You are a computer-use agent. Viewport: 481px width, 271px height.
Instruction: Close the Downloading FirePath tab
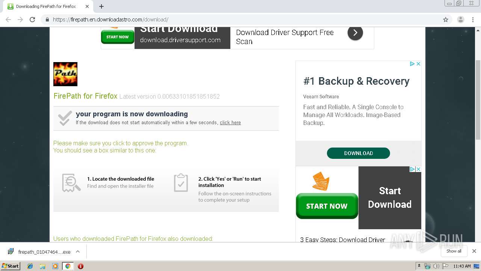[x=87, y=6]
